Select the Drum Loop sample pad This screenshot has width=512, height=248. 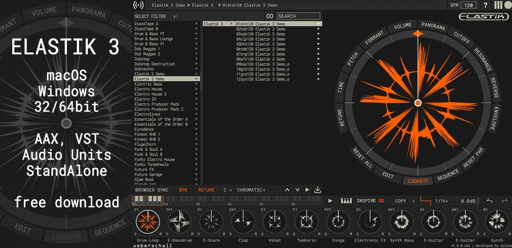coord(147,222)
